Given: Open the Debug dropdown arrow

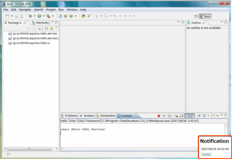Looking at the screenshot, I should (x=35, y=16).
